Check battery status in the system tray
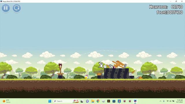 pos(173,101)
